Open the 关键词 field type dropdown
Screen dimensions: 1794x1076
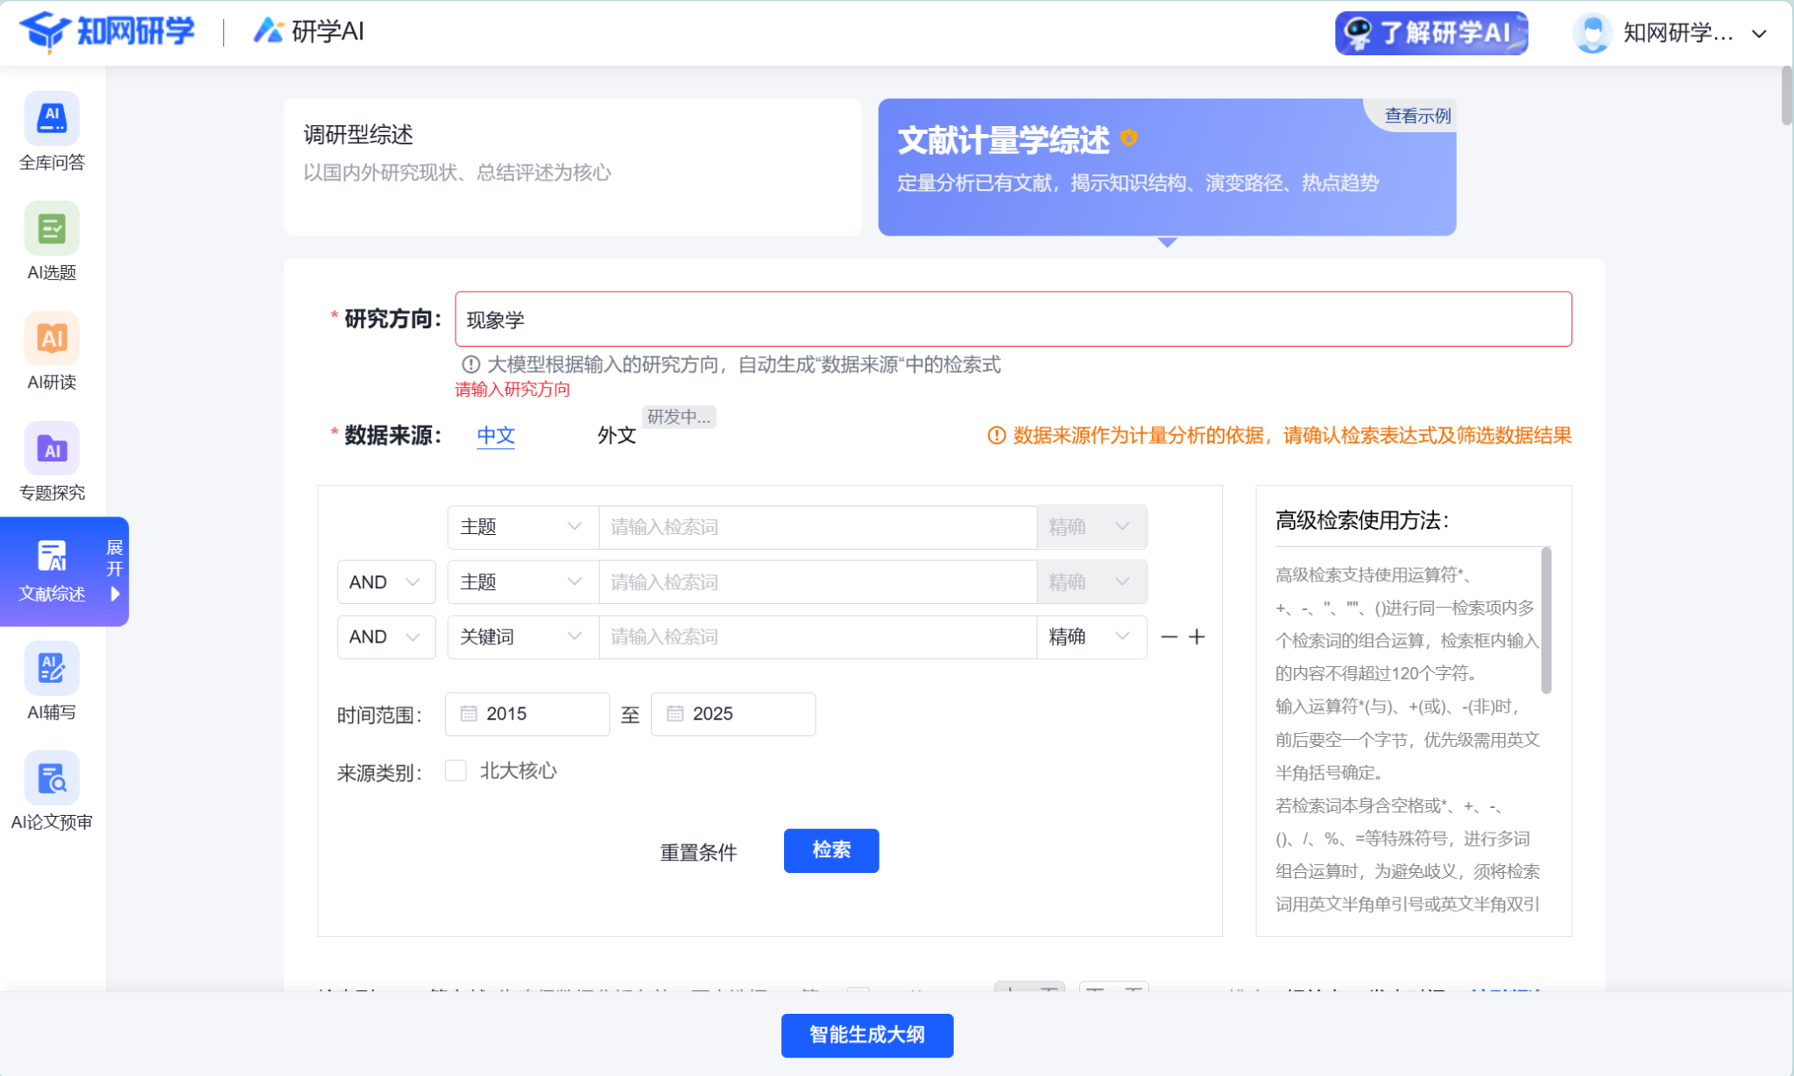tap(522, 637)
